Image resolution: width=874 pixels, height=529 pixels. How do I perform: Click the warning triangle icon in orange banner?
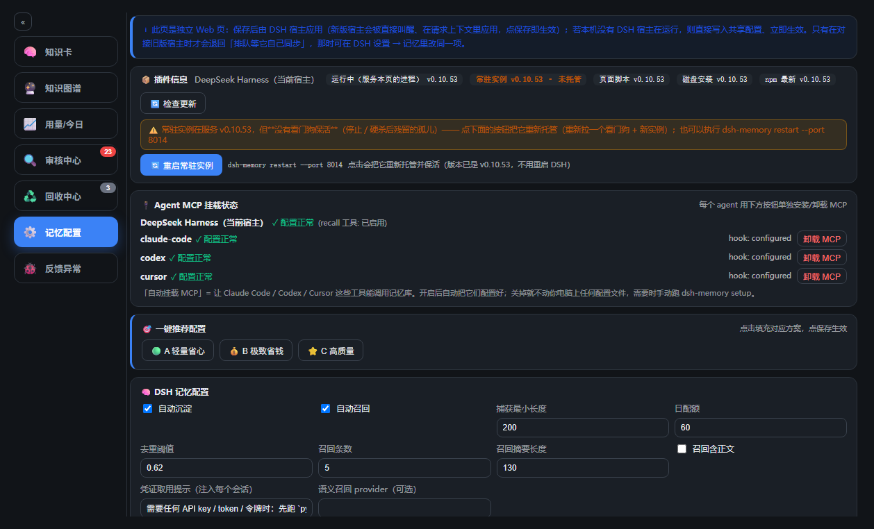[x=154, y=130]
